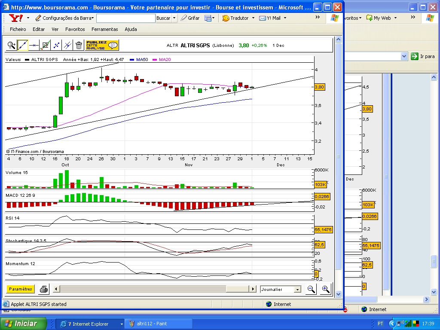Click the zoom in magnifier icon
Viewport: 440px width, 330px height.
click(326, 289)
